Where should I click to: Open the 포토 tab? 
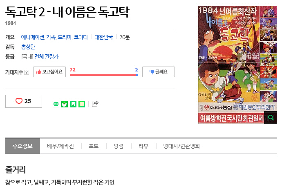pos(94,146)
